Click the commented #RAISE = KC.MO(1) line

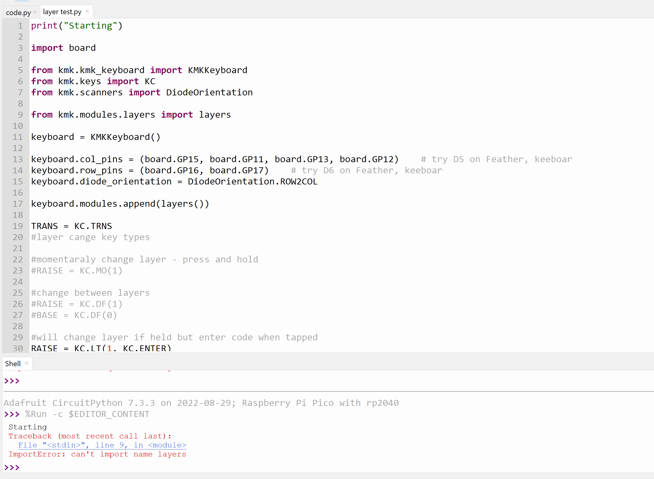tap(77, 270)
